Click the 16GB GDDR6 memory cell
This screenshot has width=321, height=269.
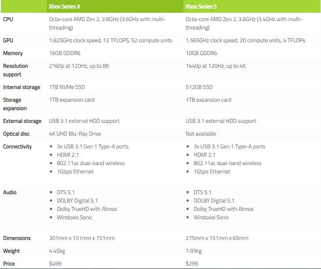[64, 53]
